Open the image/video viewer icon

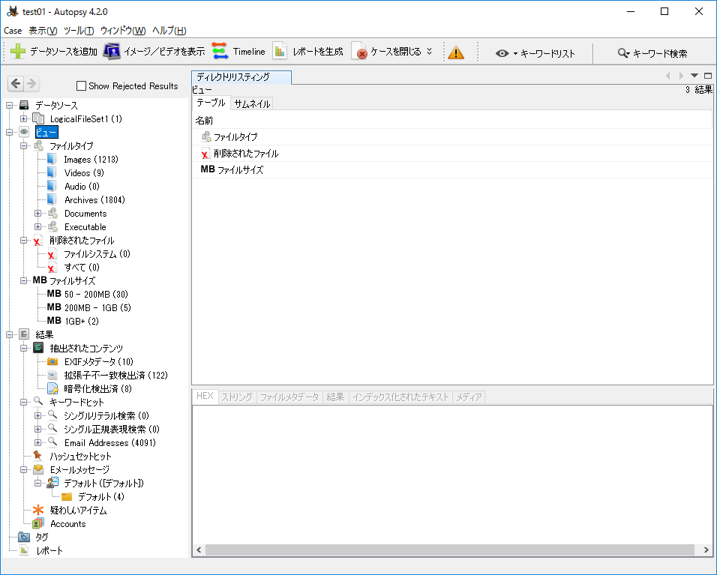[x=112, y=52]
